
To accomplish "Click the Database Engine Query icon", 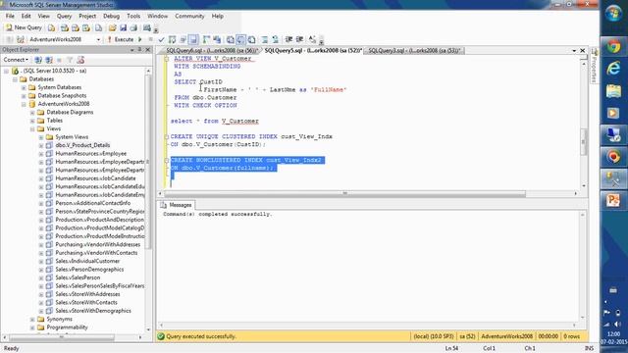I will point(52,27).
